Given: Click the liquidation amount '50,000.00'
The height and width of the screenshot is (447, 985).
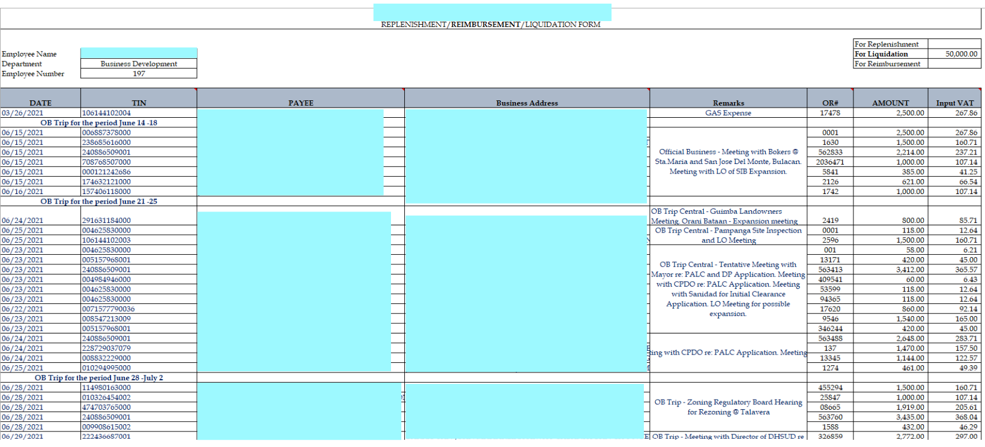Looking at the screenshot, I should (961, 53).
